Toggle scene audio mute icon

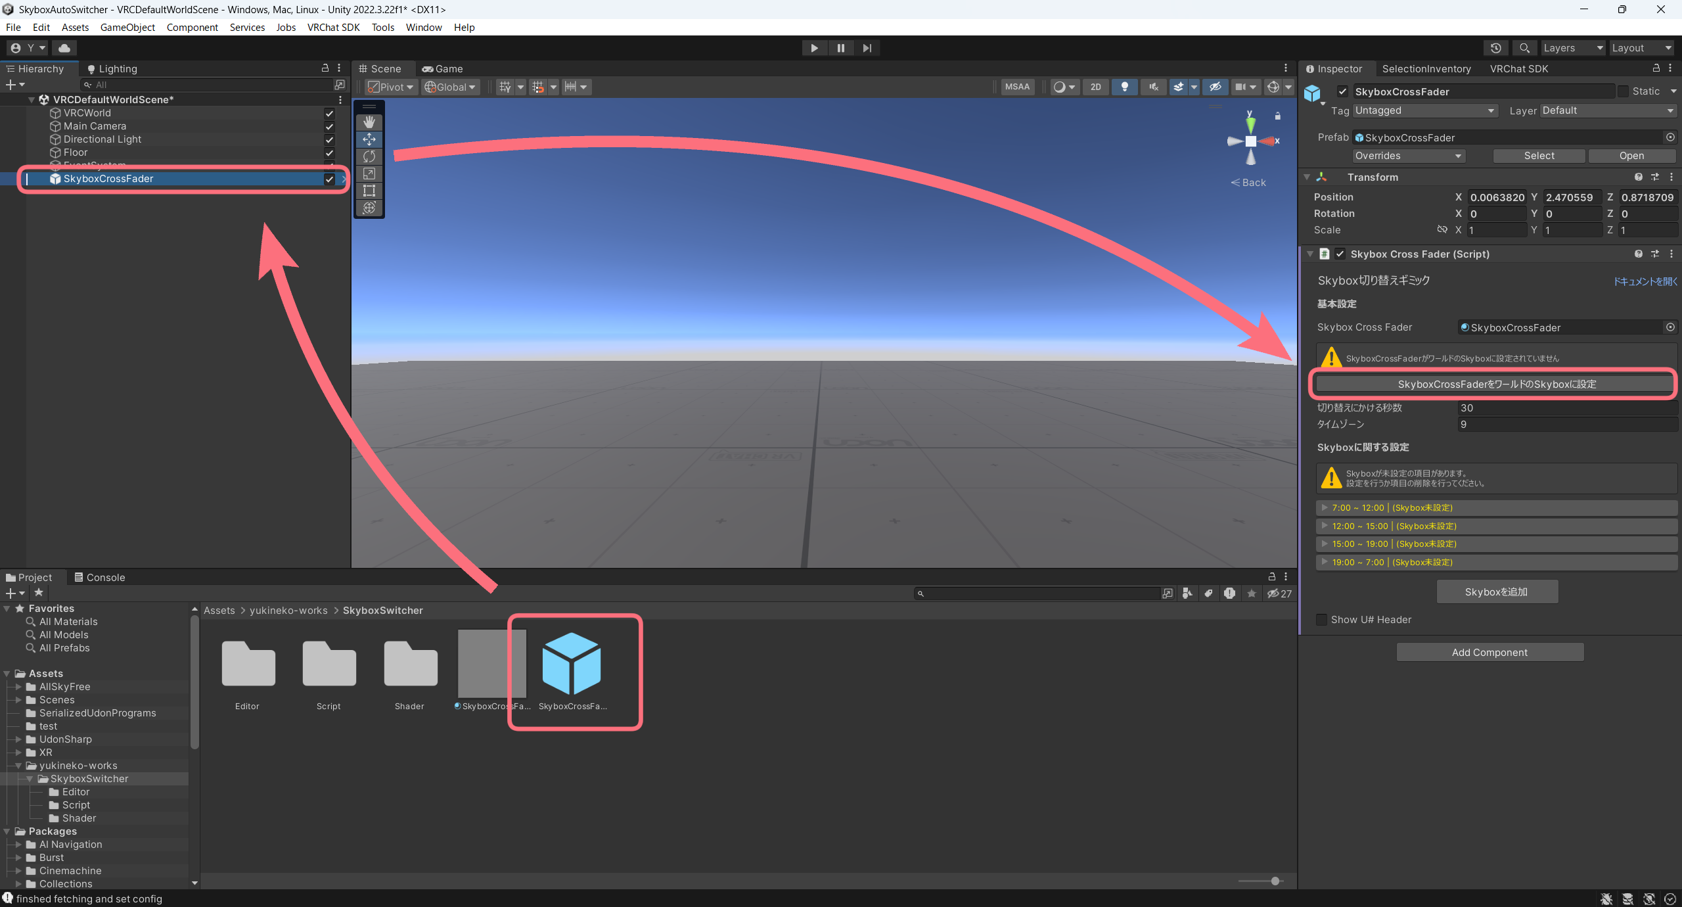(x=1154, y=87)
